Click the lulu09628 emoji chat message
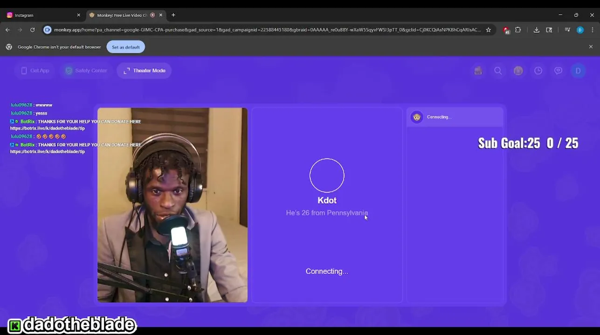 coord(38,136)
